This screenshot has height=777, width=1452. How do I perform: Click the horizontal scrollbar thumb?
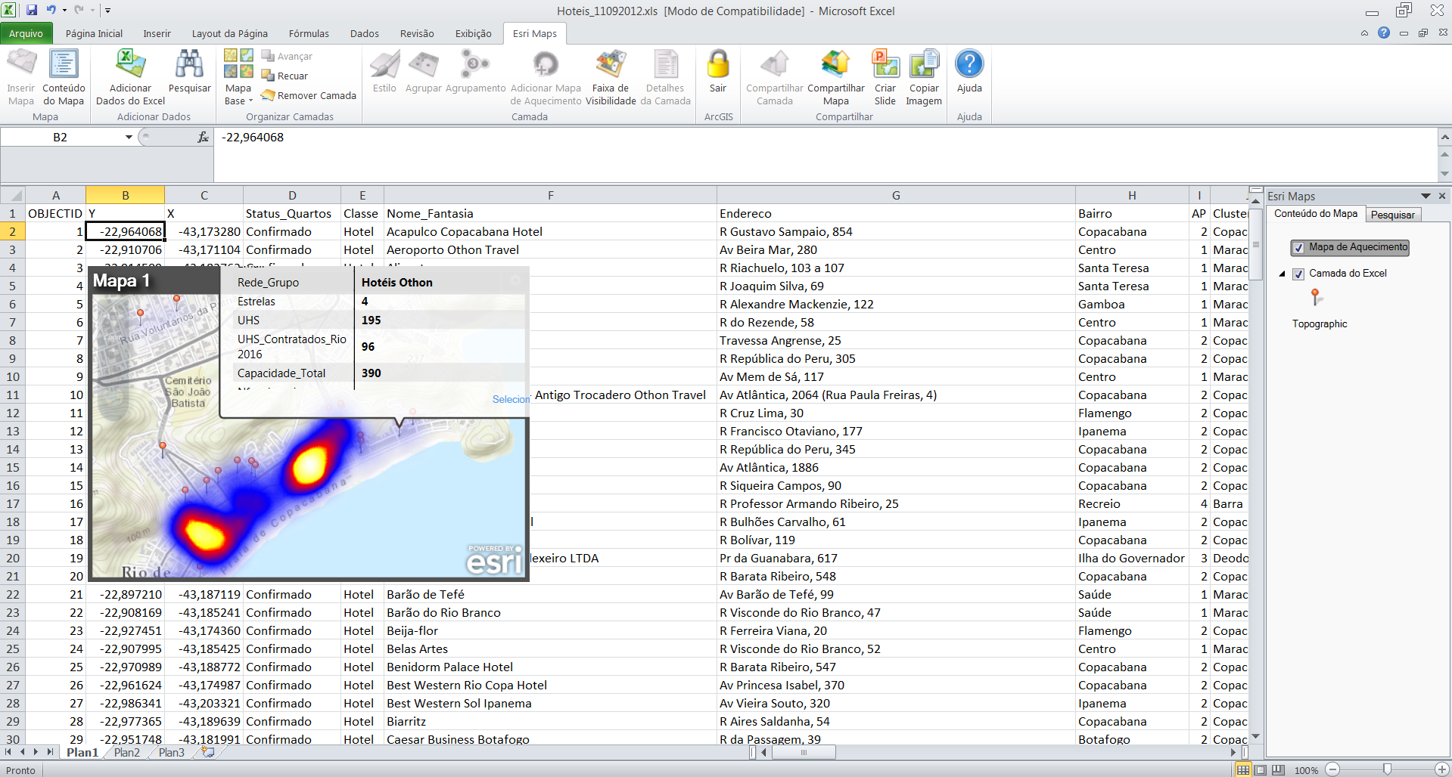click(x=803, y=752)
